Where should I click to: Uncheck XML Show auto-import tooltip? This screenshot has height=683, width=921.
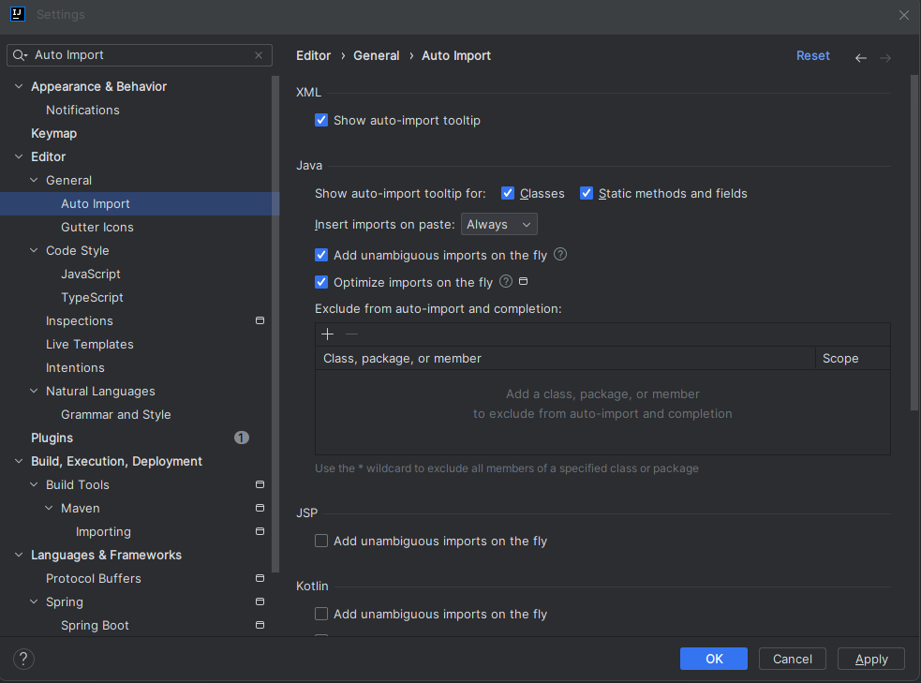321,120
